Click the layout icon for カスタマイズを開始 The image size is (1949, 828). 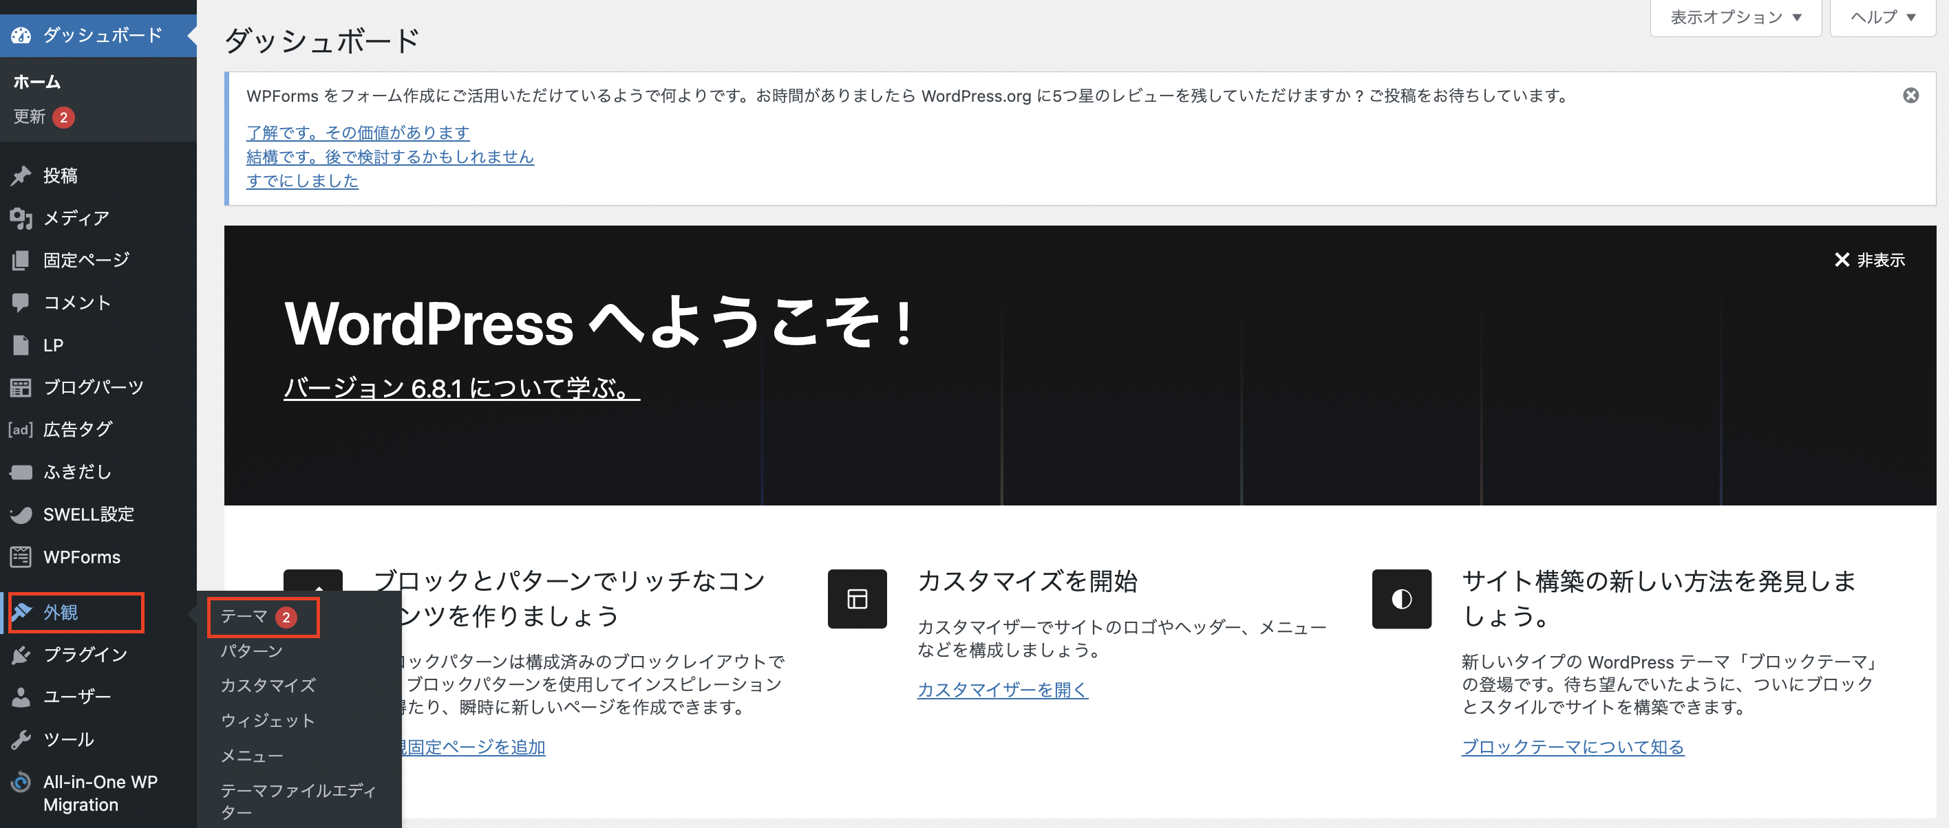pyautogui.click(x=856, y=598)
